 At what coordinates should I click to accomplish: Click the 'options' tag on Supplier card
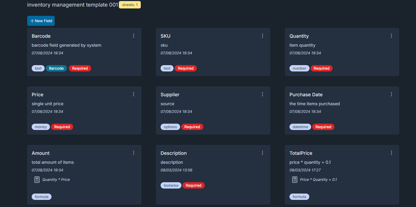[x=170, y=127]
